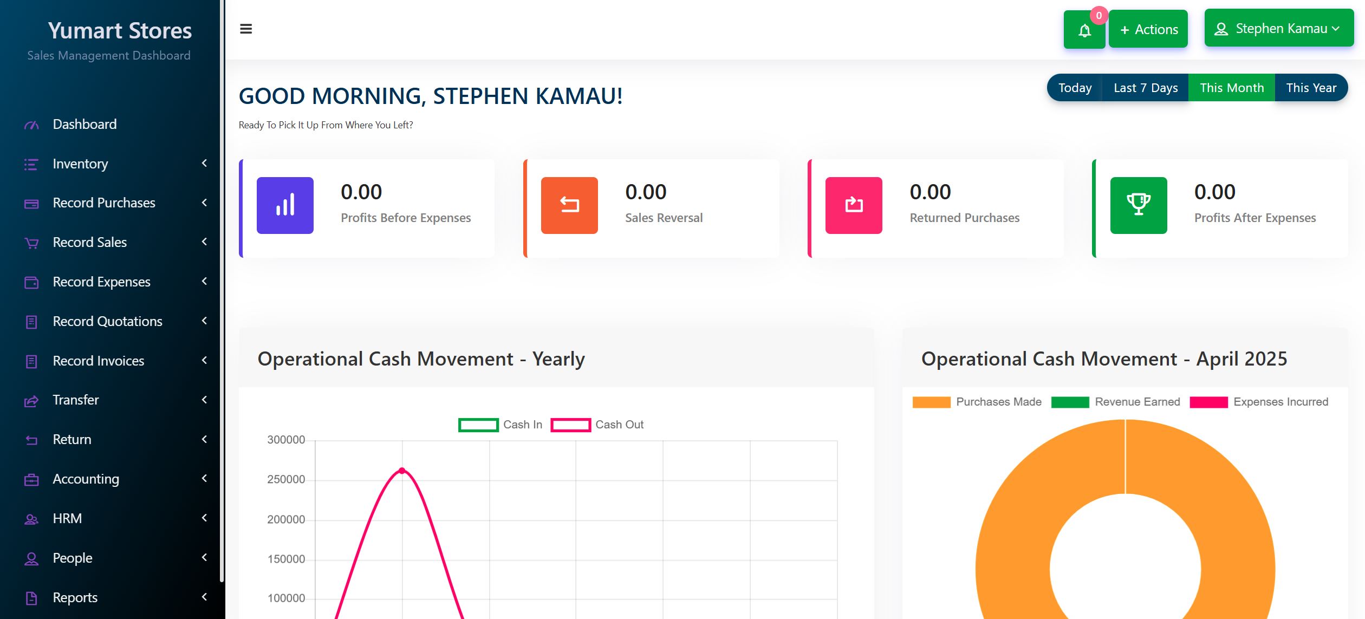Screen dimensions: 1365x619
Task: Click the pink Returned Purchases icon
Action: click(854, 205)
